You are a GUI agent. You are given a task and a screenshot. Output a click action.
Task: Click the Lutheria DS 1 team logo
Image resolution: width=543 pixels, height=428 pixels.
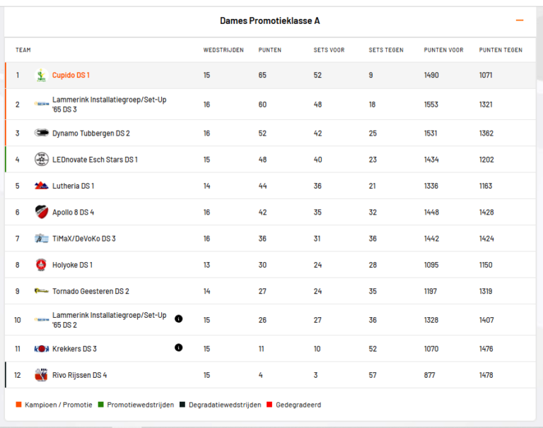tap(42, 186)
